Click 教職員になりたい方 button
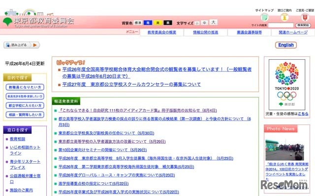Screen dimensions: 315x196 (25, 87)
